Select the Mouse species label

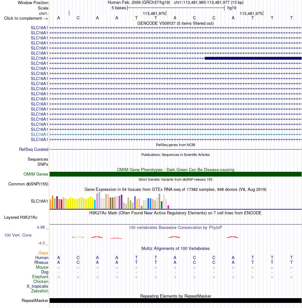(42, 267)
